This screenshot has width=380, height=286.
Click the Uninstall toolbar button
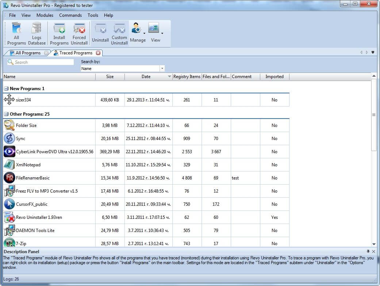100,34
